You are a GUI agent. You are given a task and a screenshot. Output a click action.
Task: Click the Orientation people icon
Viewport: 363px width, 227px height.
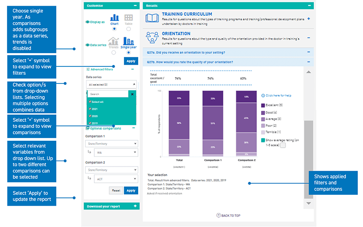click(152, 36)
